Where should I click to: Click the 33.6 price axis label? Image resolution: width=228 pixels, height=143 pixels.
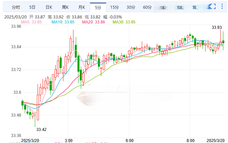pyautogui.click(x=17, y=92)
